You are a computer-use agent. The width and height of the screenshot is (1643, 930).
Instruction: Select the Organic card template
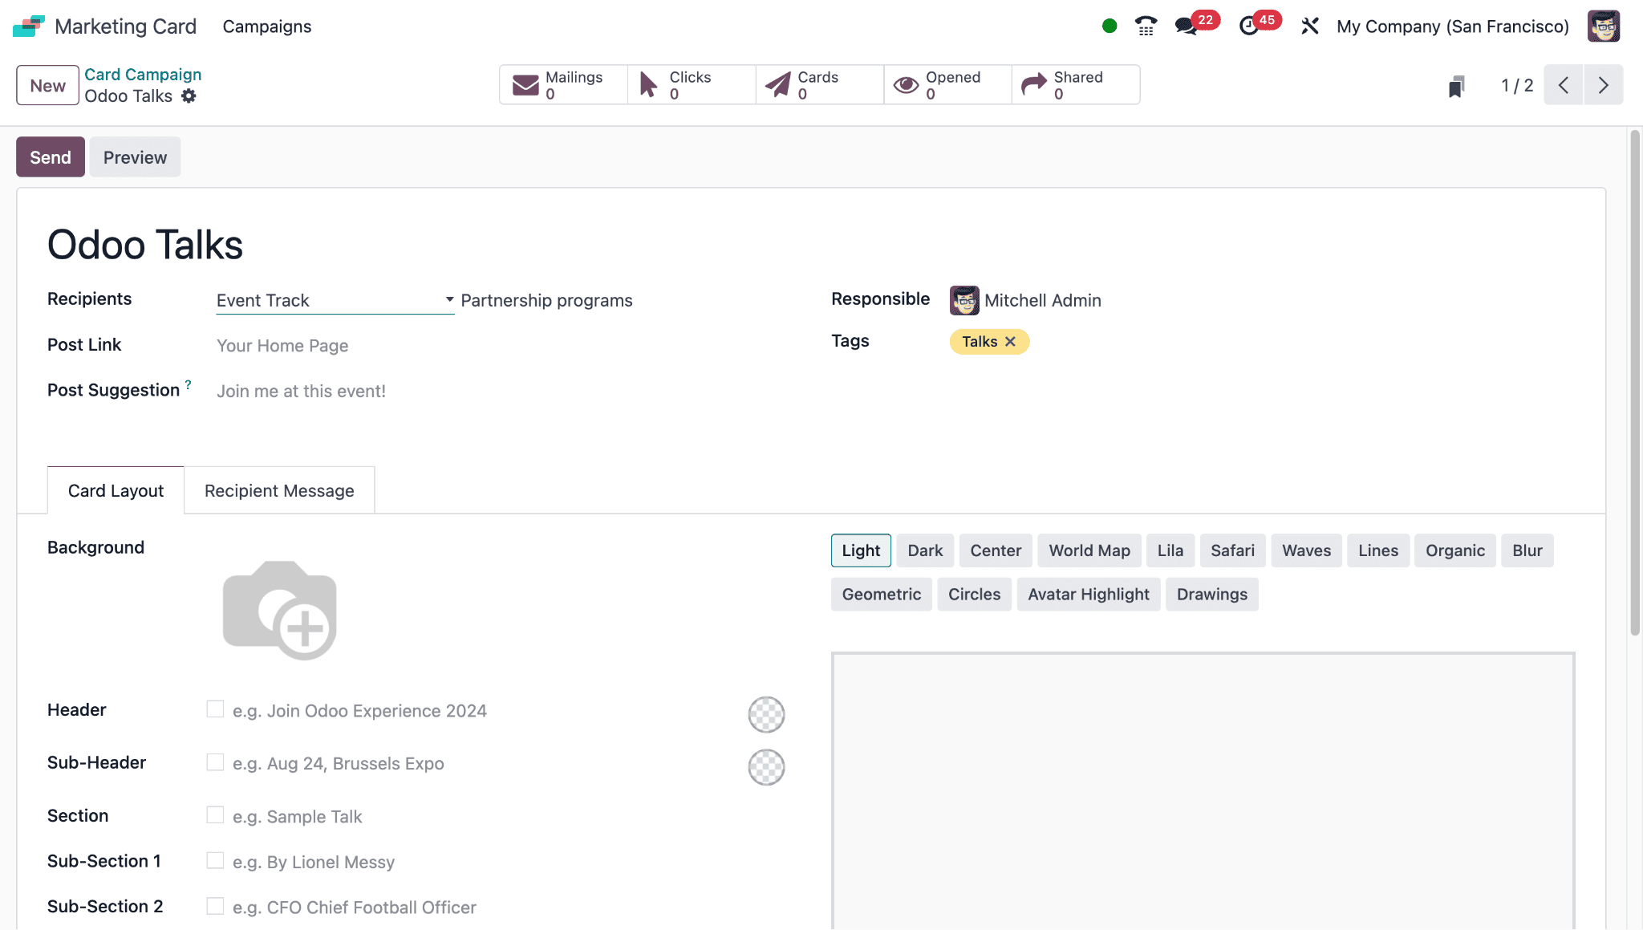click(x=1455, y=550)
